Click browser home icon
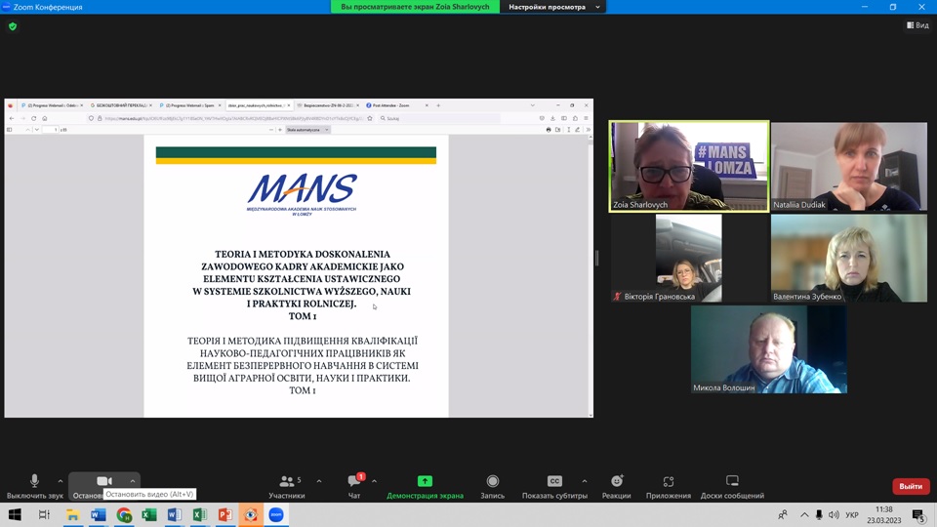 click(45, 118)
